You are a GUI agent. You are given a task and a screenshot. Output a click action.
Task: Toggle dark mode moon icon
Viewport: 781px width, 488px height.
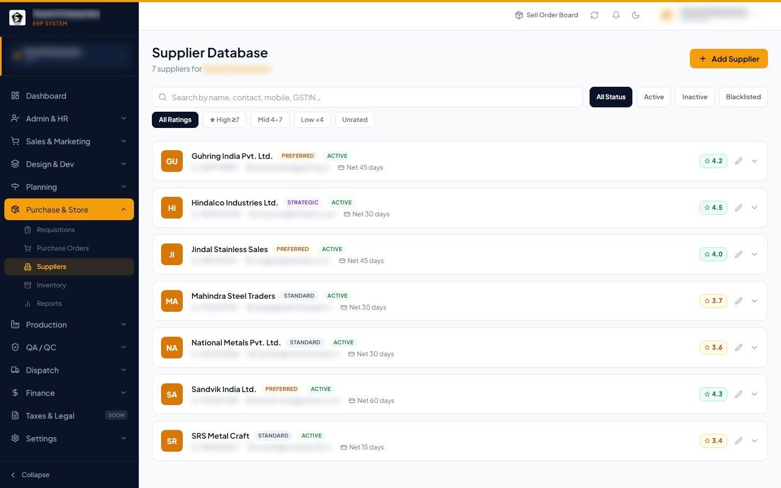(636, 15)
